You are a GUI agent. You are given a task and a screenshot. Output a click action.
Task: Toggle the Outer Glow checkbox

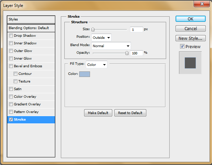[11, 51]
